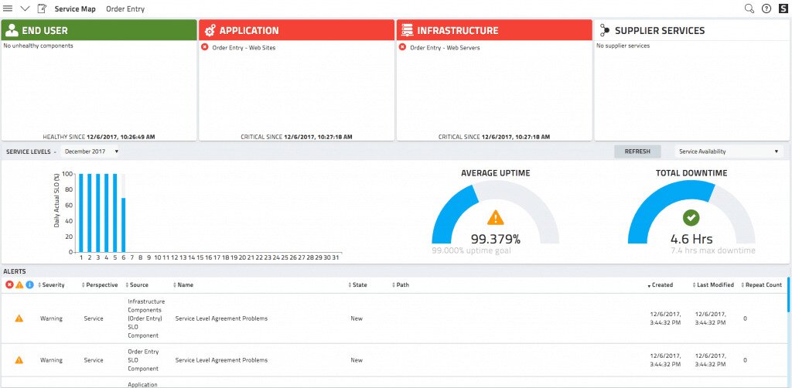Screen dimensions: 792x388
Task: Select the END USER panel header
Action: (x=99, y=30)
